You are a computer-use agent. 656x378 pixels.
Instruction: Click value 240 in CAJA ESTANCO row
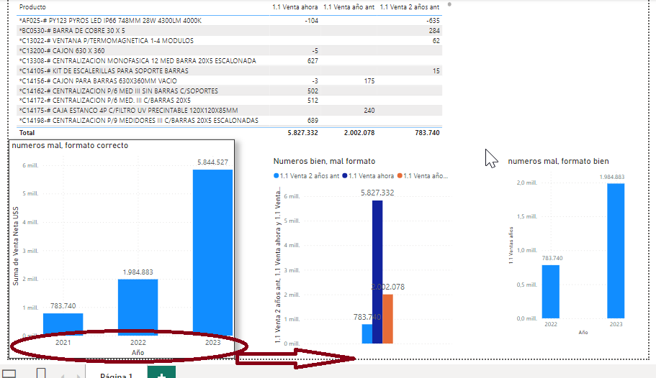[x=369, y=110]
